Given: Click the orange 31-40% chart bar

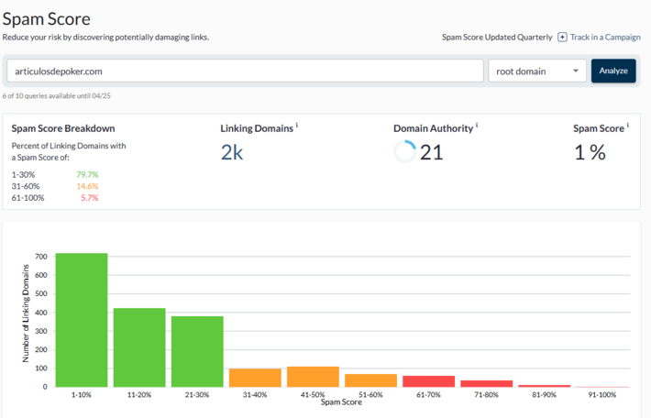Looking at the screenshot, I should [255, 378].
